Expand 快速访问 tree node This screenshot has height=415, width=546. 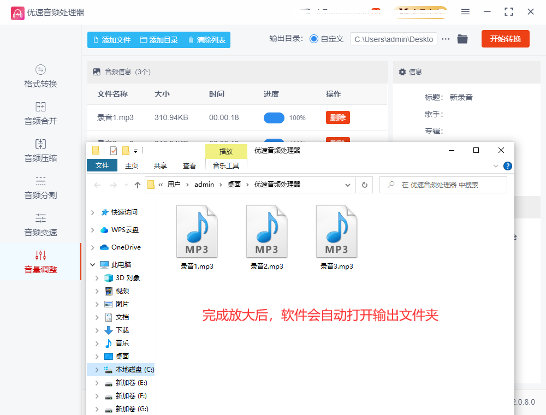tap(93, 212)
